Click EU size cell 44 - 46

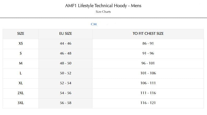pos(66,43)
